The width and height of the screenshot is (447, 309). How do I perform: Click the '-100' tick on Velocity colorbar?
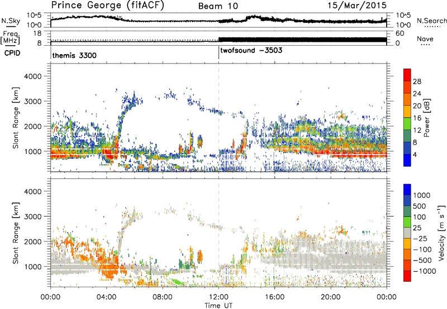pos(422,249)
